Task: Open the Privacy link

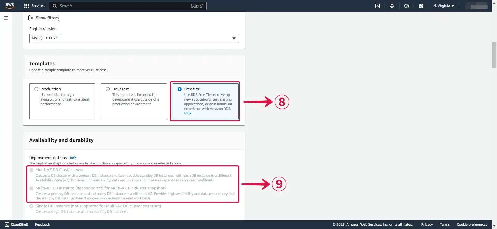Action: tap(427, 225)
